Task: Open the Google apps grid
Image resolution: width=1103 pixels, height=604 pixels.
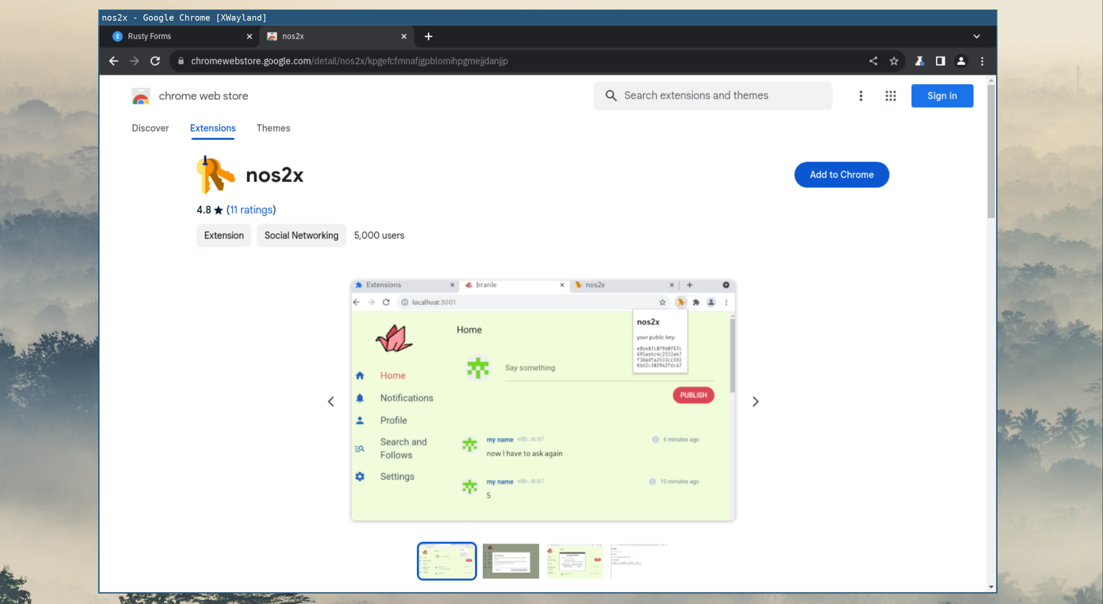Action: [891, 96]
